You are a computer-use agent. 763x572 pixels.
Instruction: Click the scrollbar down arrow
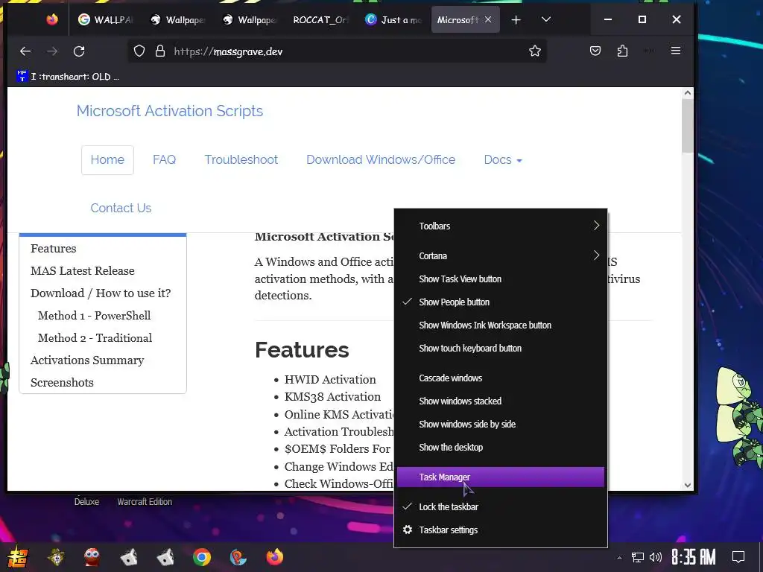pos(687,485)
